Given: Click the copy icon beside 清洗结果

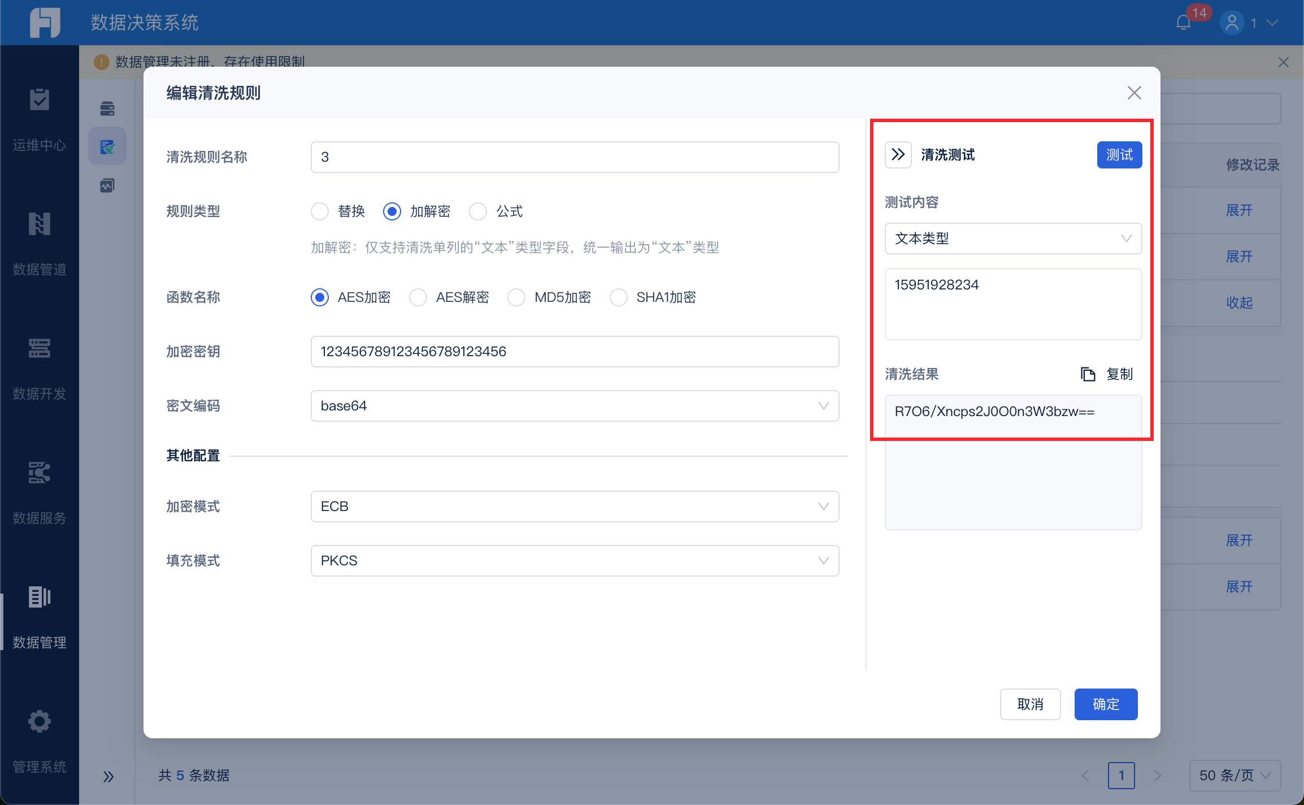Looking at the screenshot, I should tap(1088, 374).
